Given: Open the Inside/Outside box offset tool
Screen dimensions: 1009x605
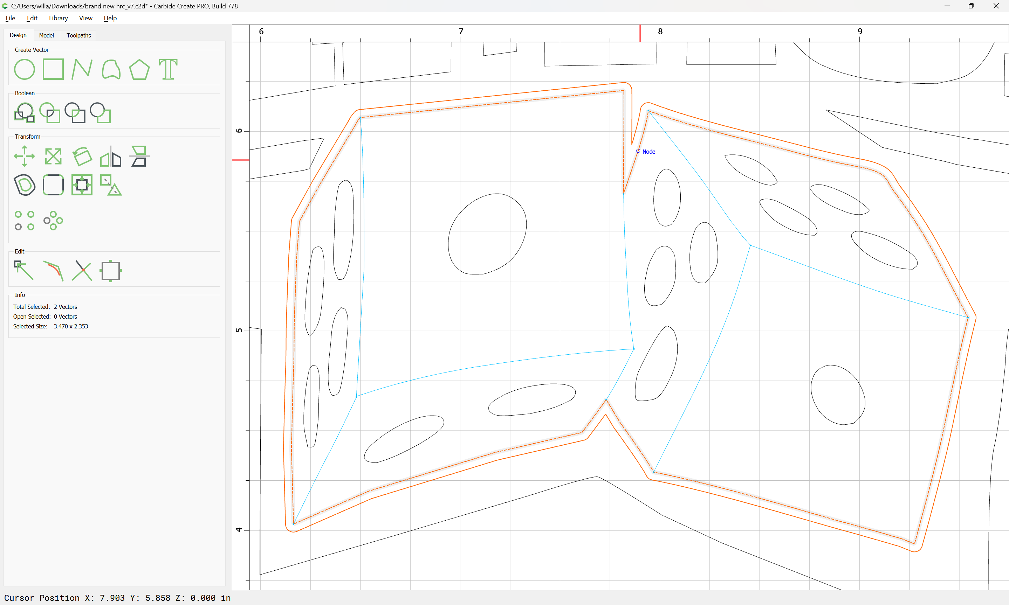Looking at the screenshot, I should click(x=82, y=185).
